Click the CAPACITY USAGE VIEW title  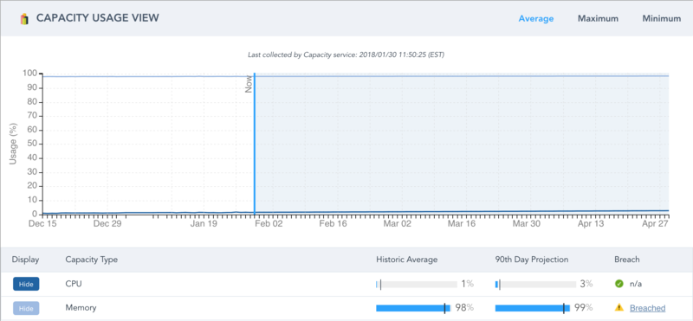(x=98, y=18)
